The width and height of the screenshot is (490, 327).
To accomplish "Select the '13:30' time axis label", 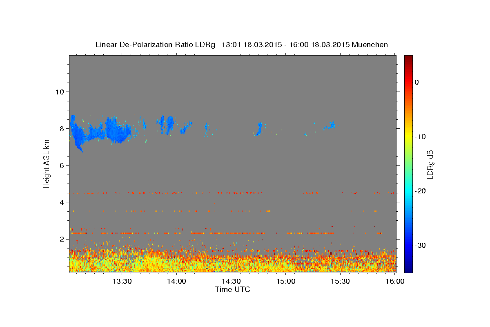I will click(x=122, y=281).
